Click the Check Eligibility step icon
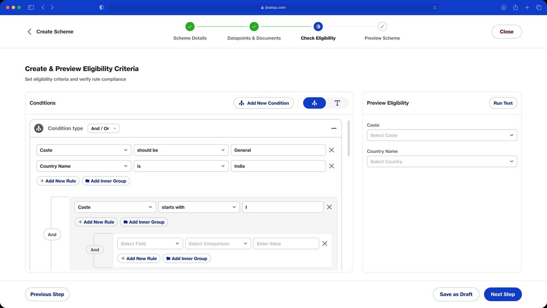Image resolution: width=547 pixels, height=308 pixels. tap(318, 26)
